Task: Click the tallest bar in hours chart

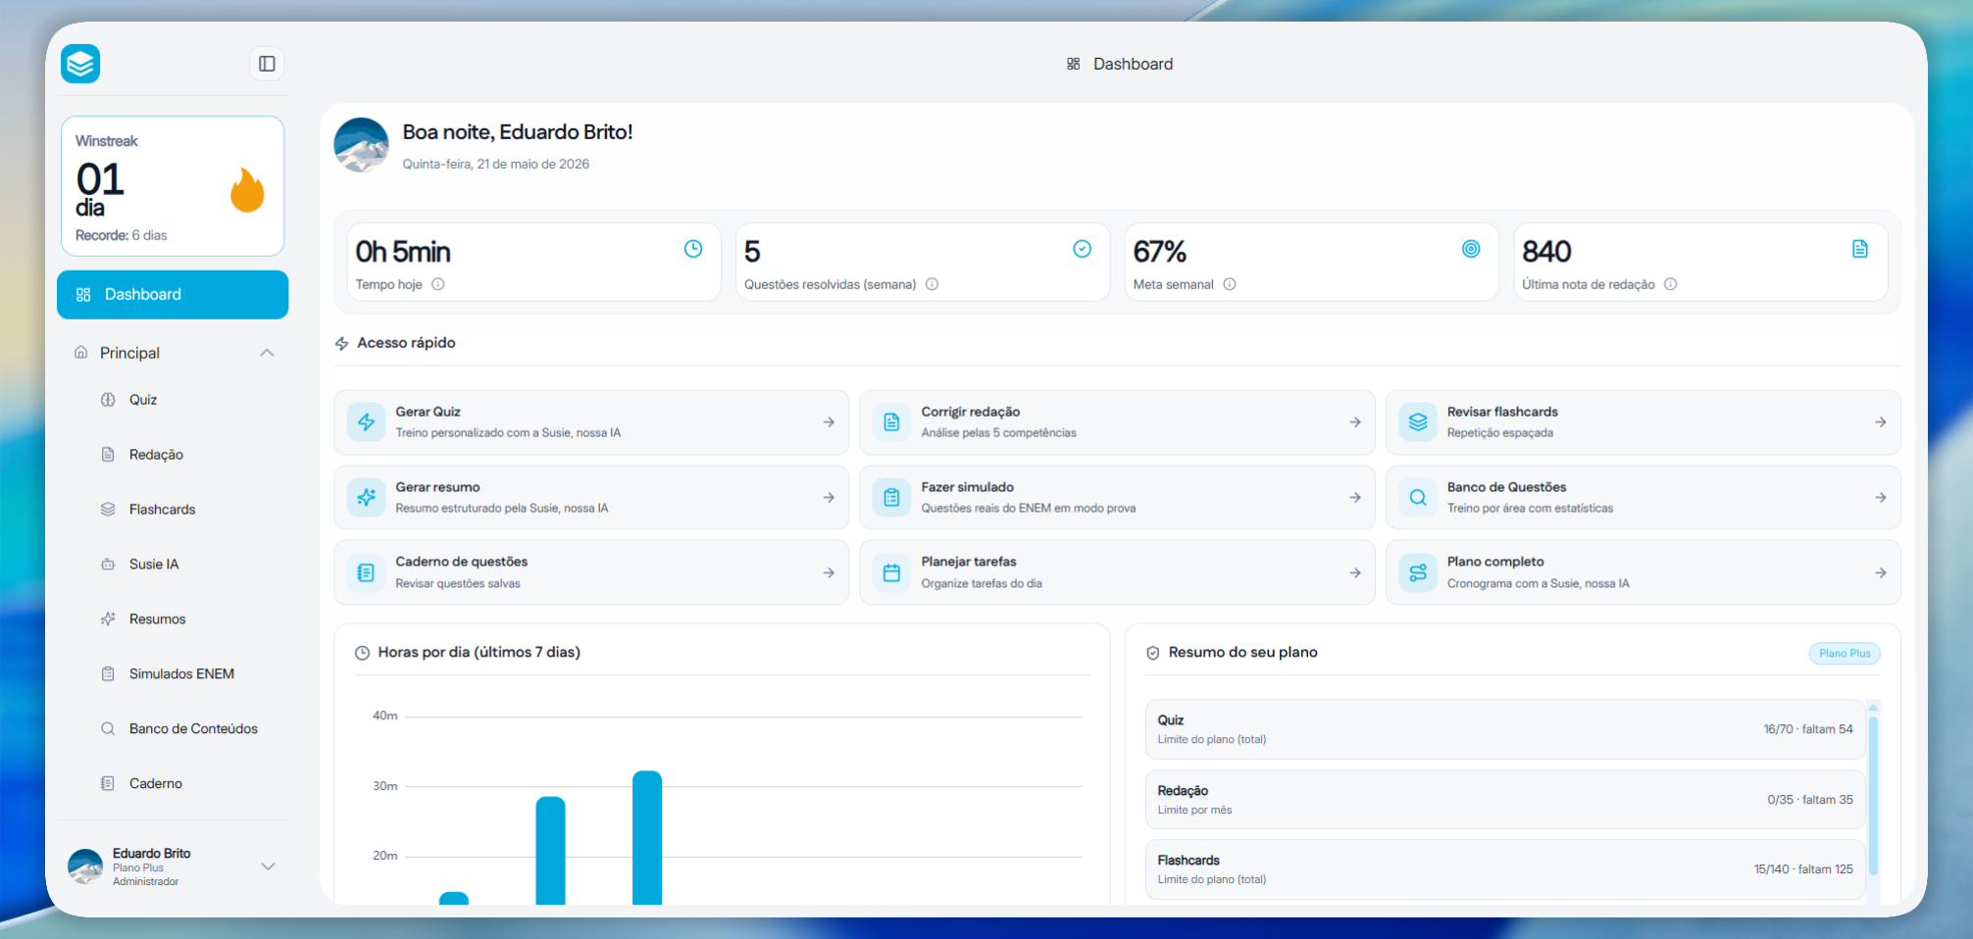Action: (x=647, y=838)
